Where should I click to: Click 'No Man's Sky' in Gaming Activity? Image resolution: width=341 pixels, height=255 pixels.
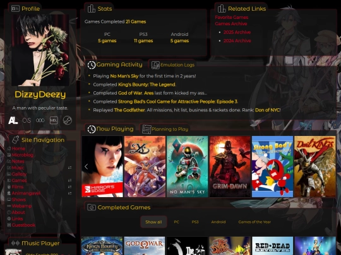(x=124, y=76)
